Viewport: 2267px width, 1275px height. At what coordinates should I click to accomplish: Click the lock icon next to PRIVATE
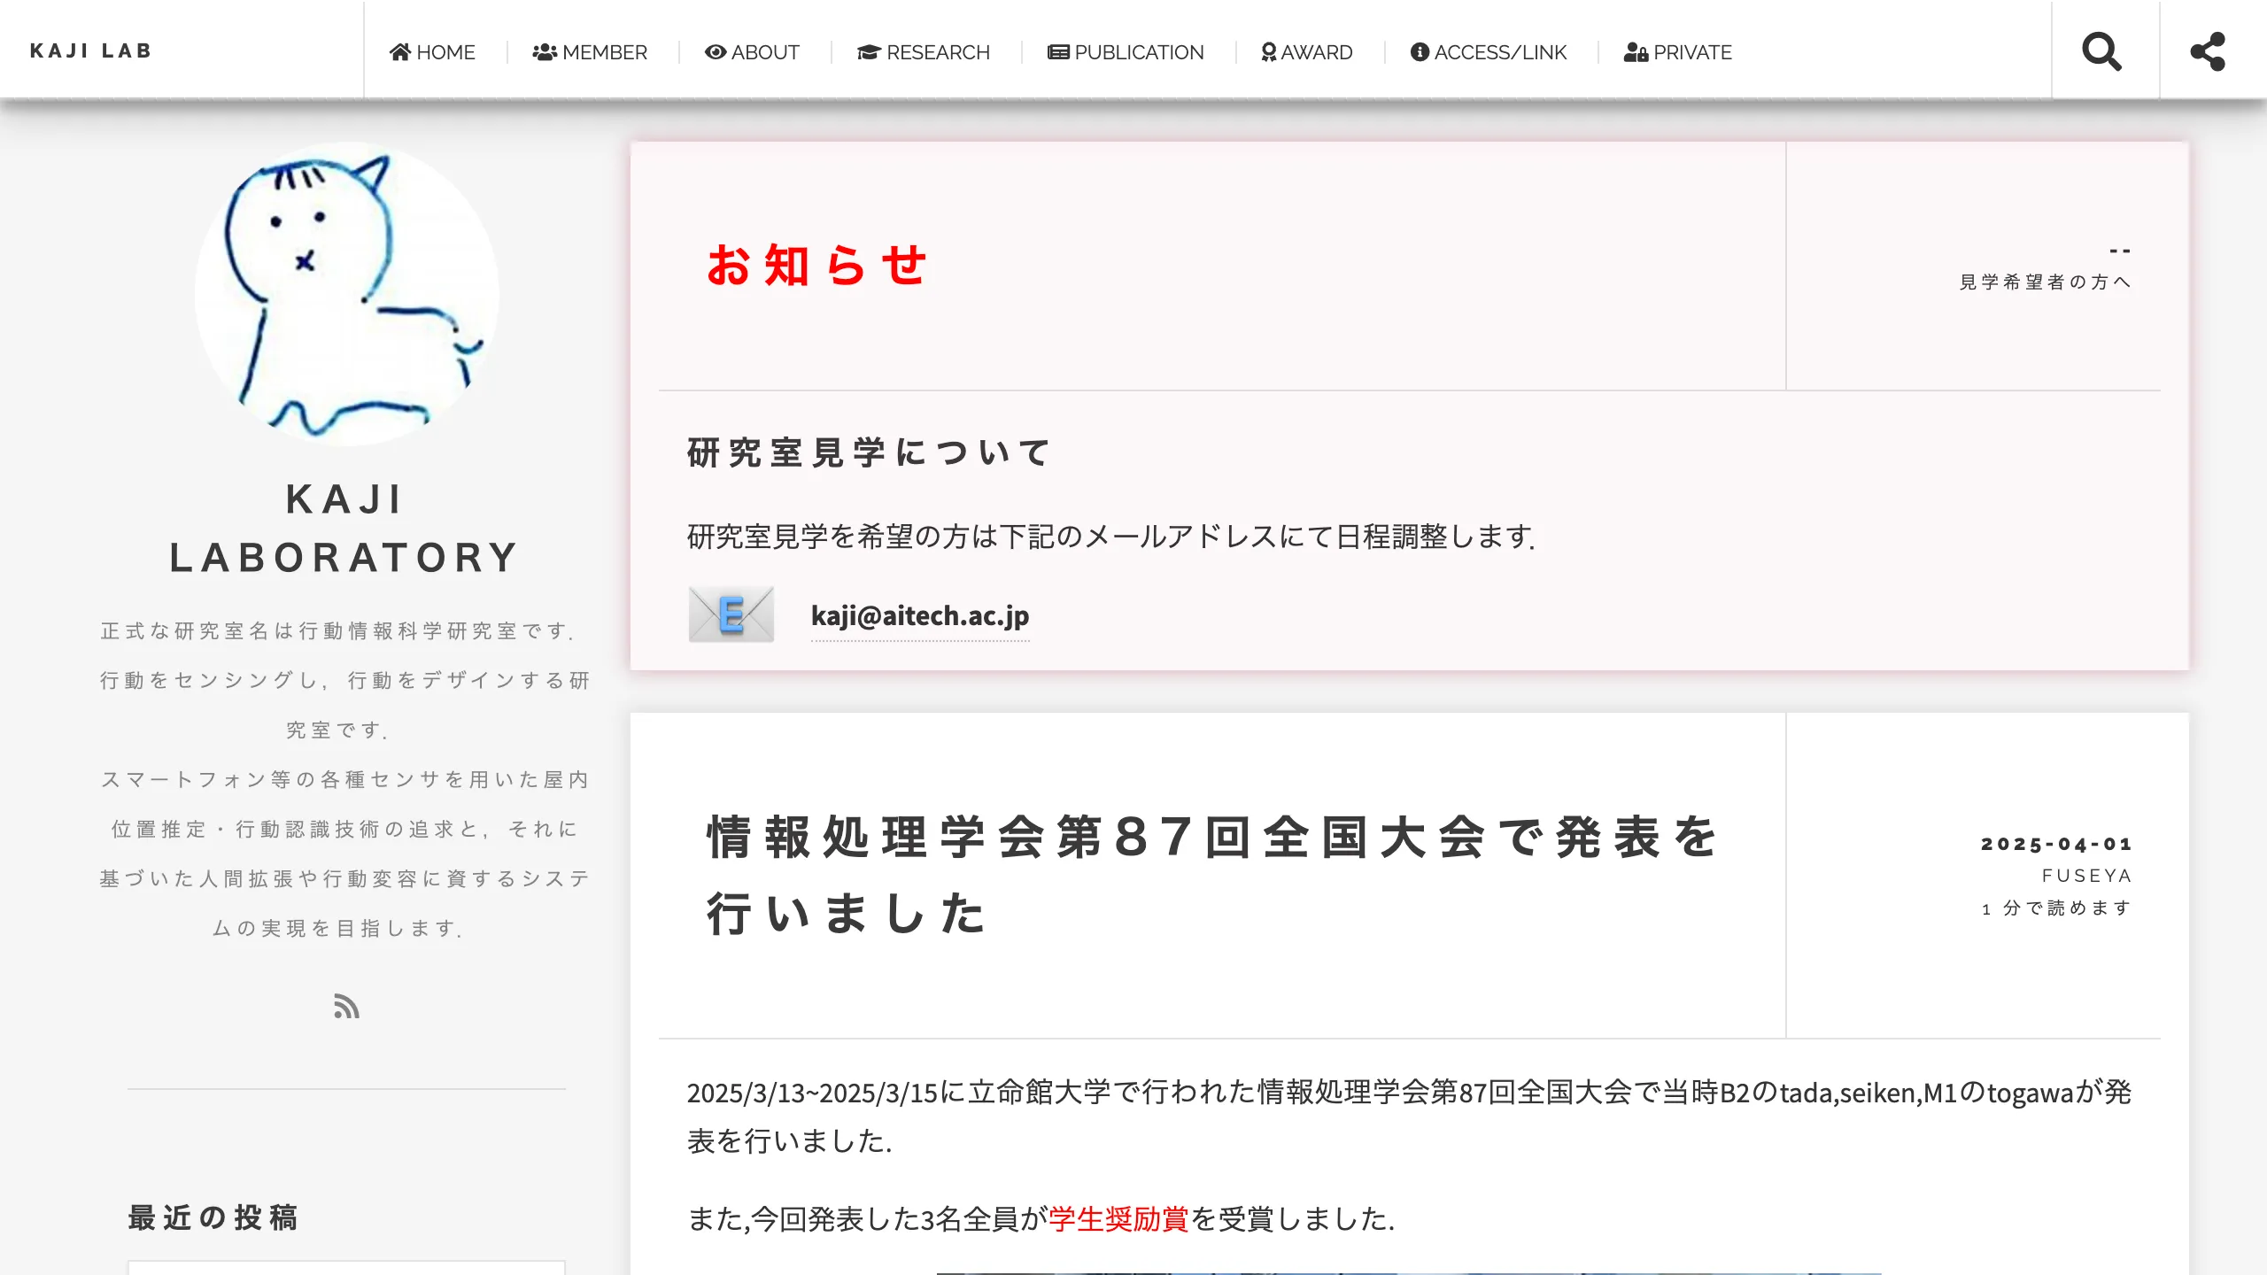click(x=1636, y=51)
